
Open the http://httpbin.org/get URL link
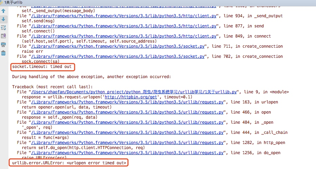point(131,97)
